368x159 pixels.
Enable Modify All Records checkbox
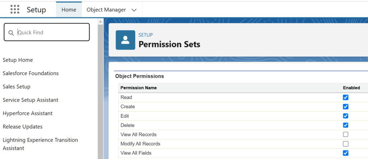point(345,144)
